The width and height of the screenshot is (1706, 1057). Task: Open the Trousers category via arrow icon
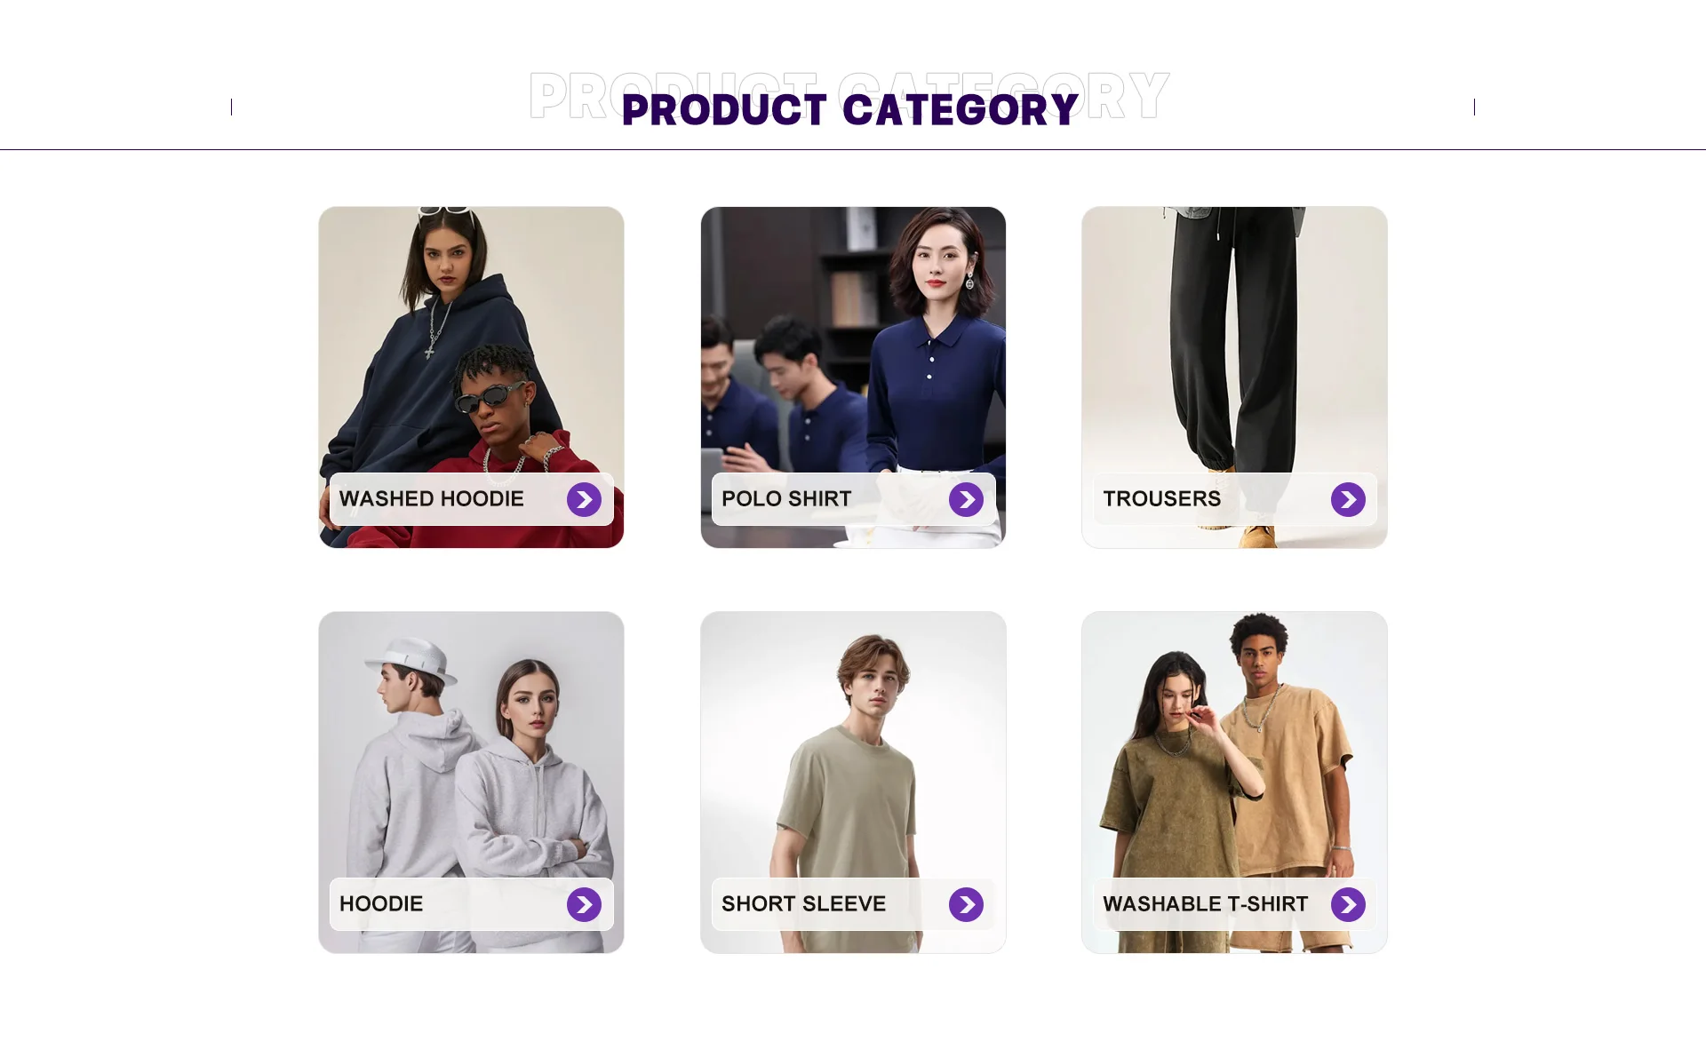1348,500
